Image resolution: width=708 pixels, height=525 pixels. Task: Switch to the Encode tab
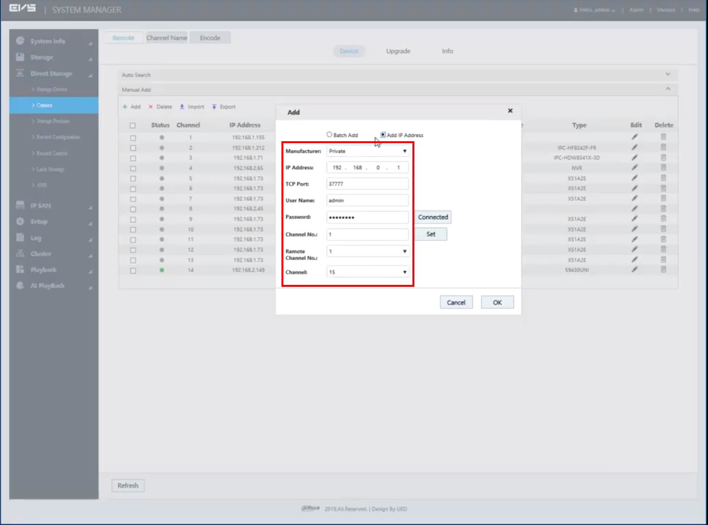(210, 38)
